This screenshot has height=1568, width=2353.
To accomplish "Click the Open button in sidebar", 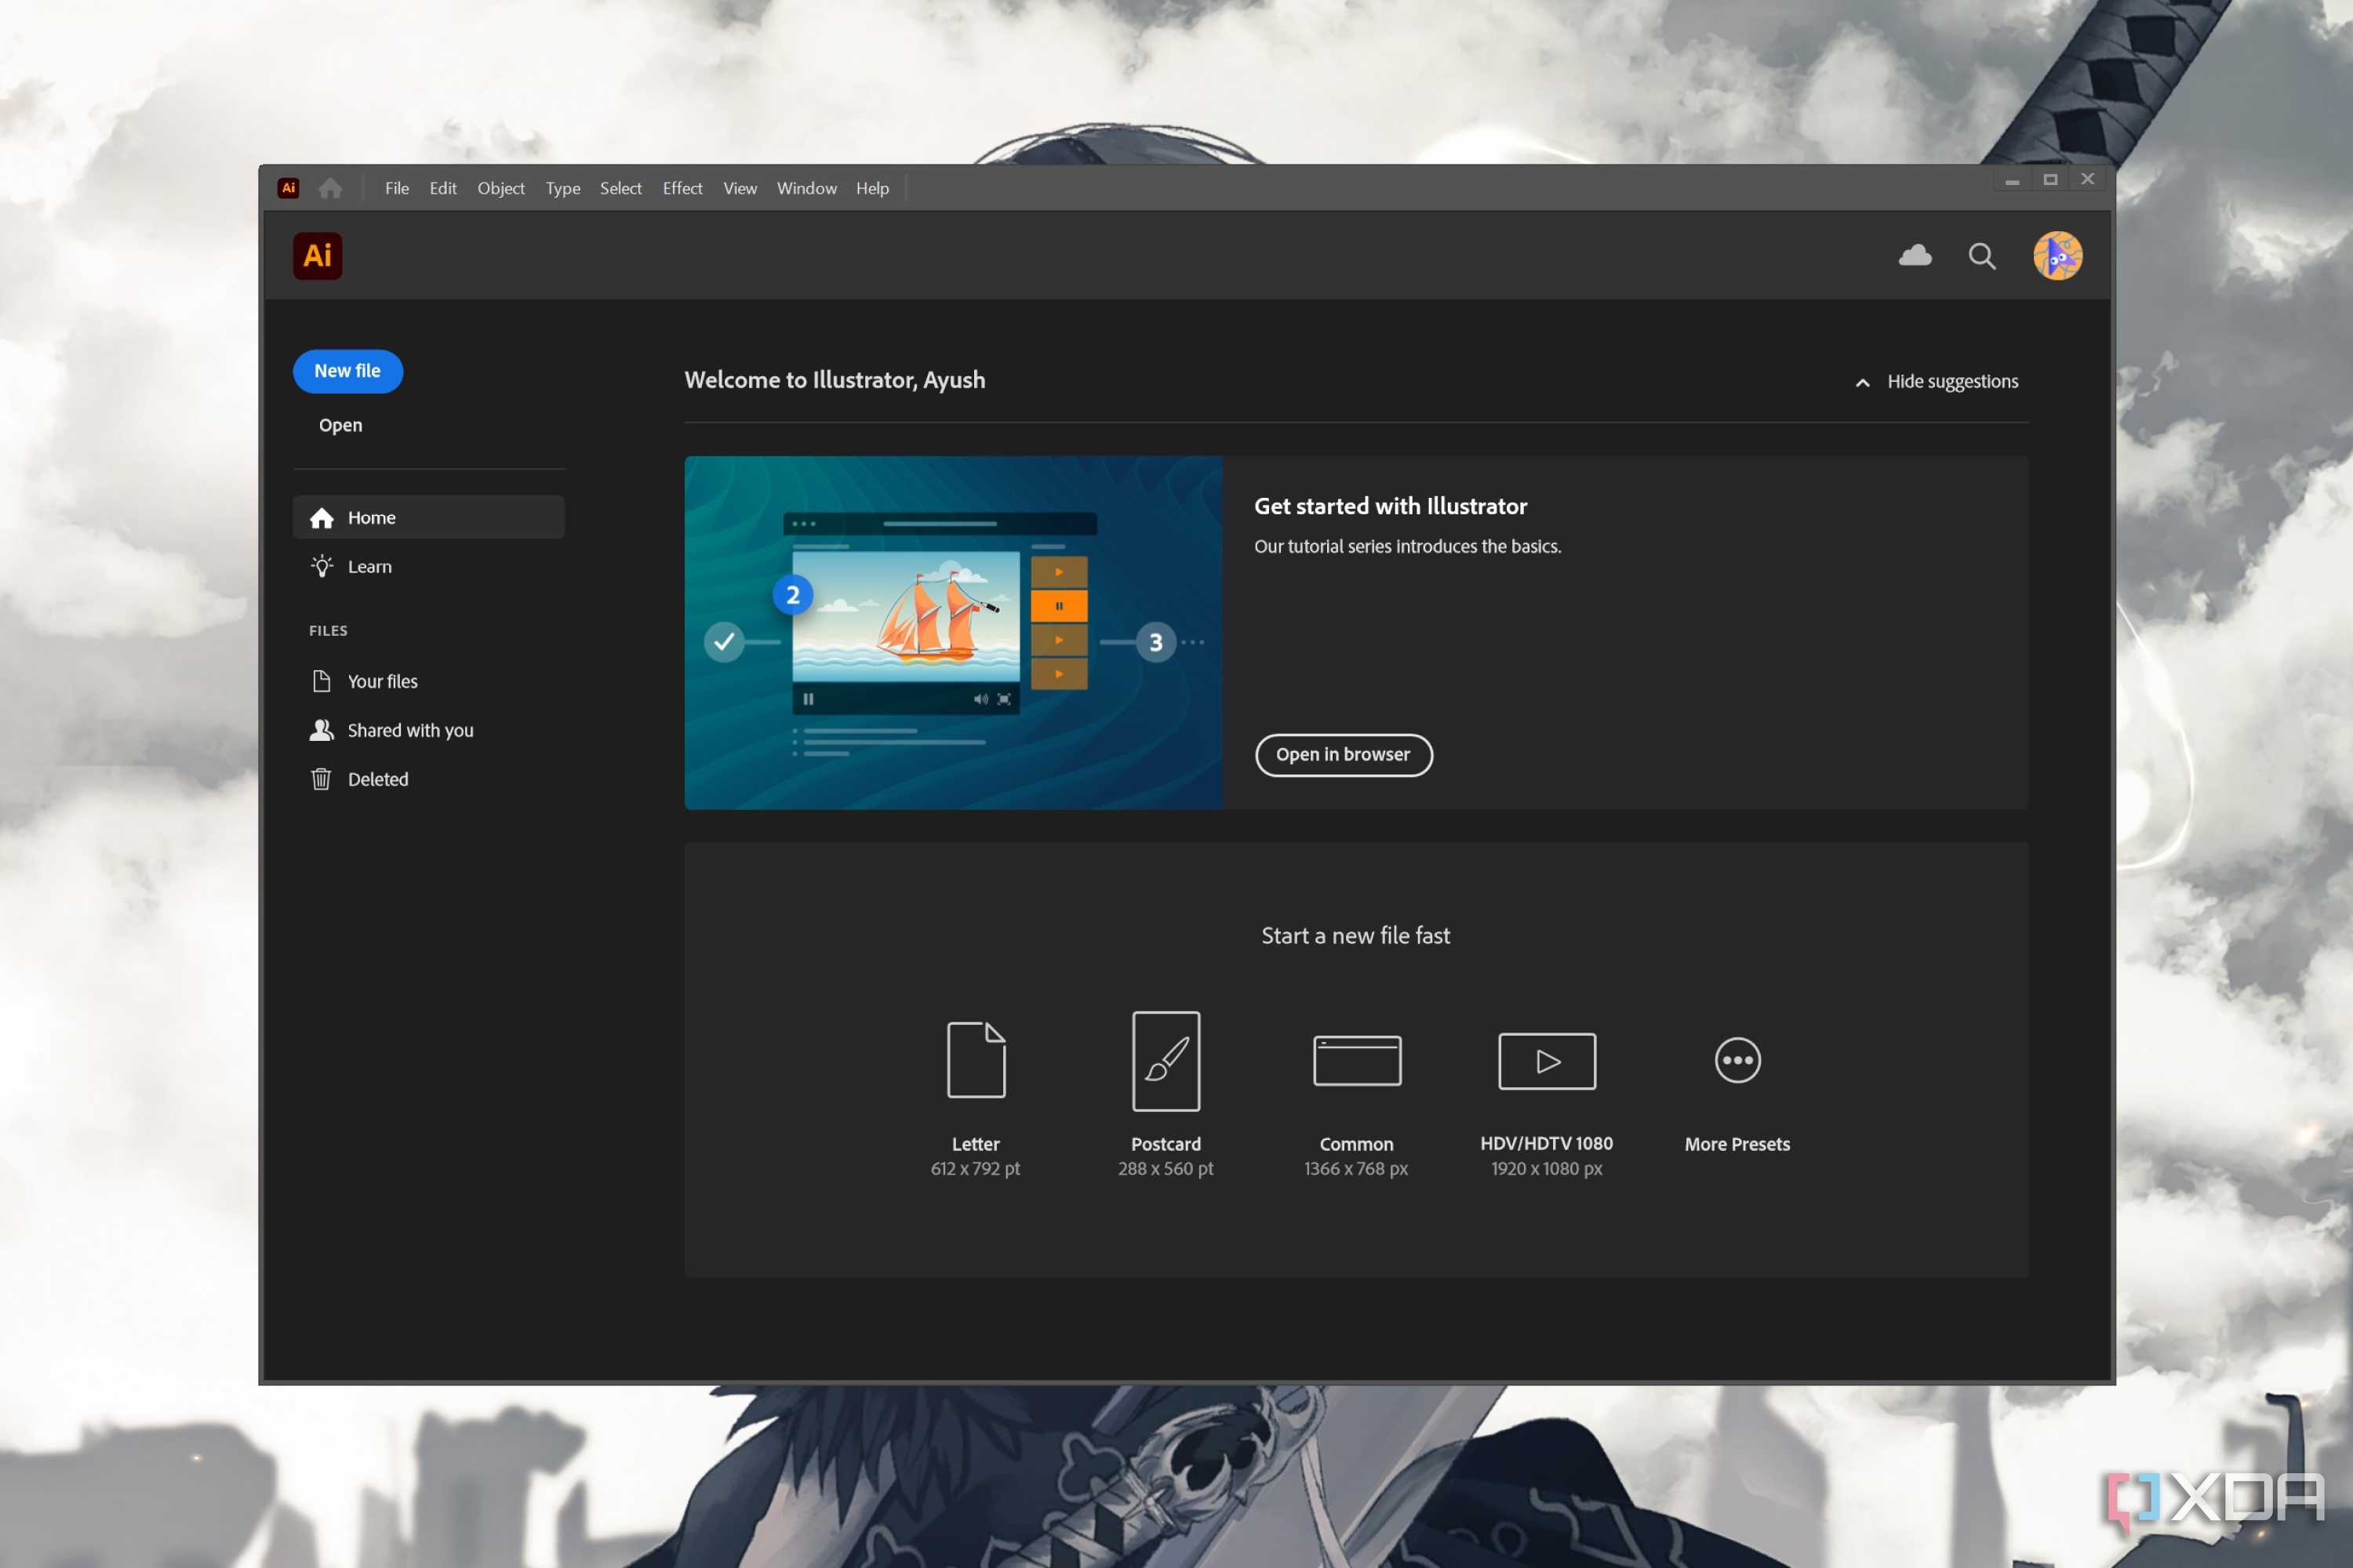I will 340,425.
